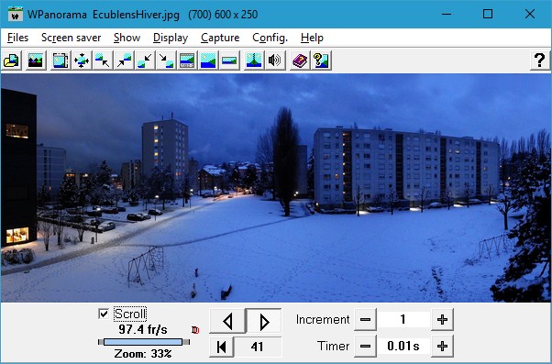The width and height of the screenshot is (552, 364).
Task: Click the small red marker beside the frame rate
Action: click(x=195, y=330)
